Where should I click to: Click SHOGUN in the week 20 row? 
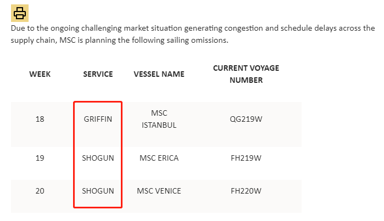[98, 191]
